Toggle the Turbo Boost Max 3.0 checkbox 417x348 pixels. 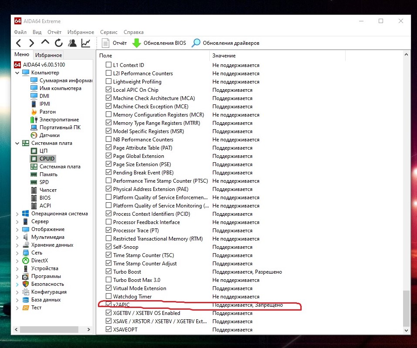coord(108,279)
